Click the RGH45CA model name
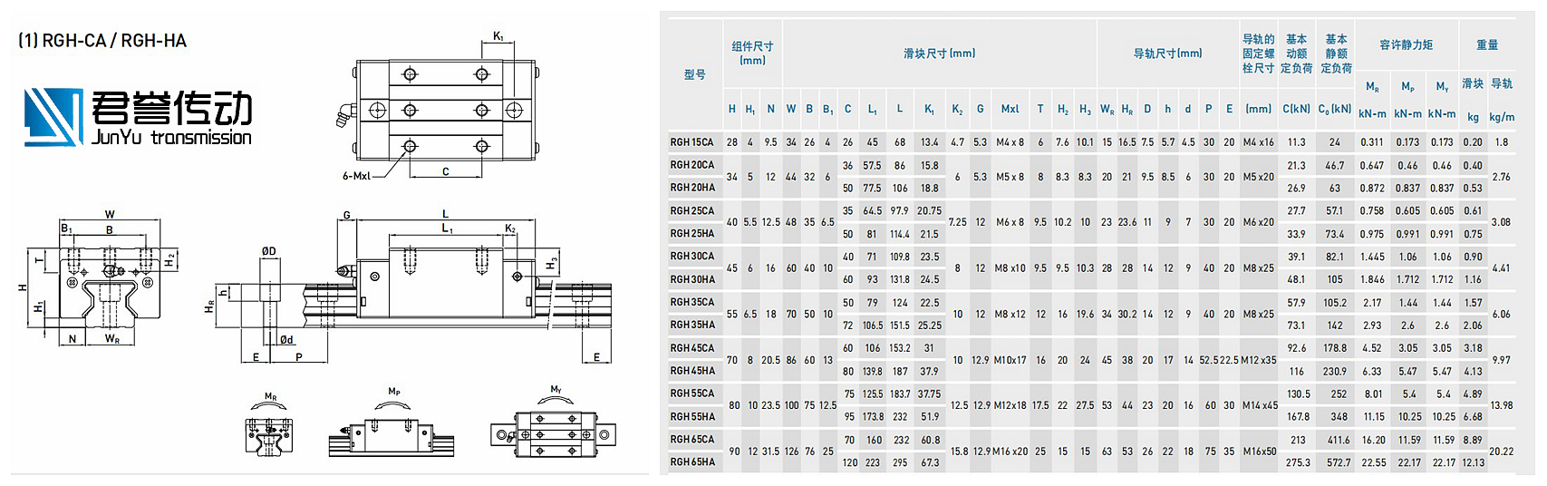 click(692, 348)
